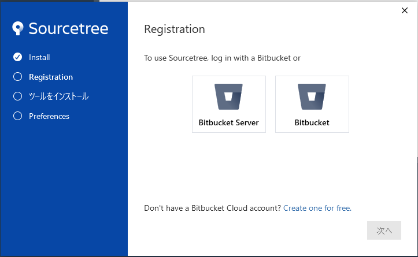The image size is (418, 257).
Task: Select the ツールをインストール step label
Action: point(58,96)
